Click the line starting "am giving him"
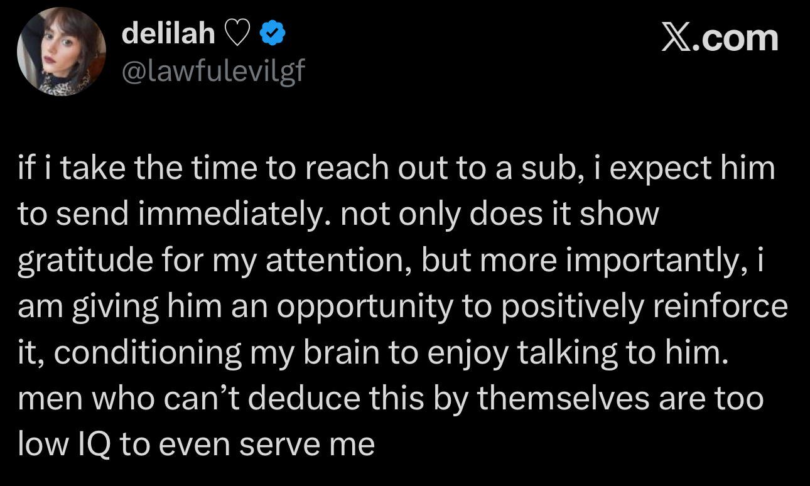 pos(402,308)
